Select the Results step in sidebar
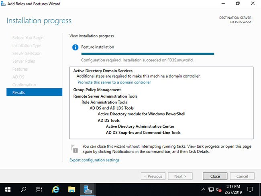This screenshot has height=196, width=261. pyautogui.click(x=34, y=92)
